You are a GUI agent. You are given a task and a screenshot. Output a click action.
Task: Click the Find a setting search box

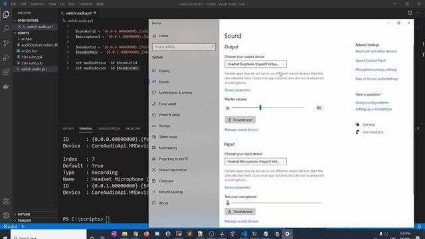point(184,46)
